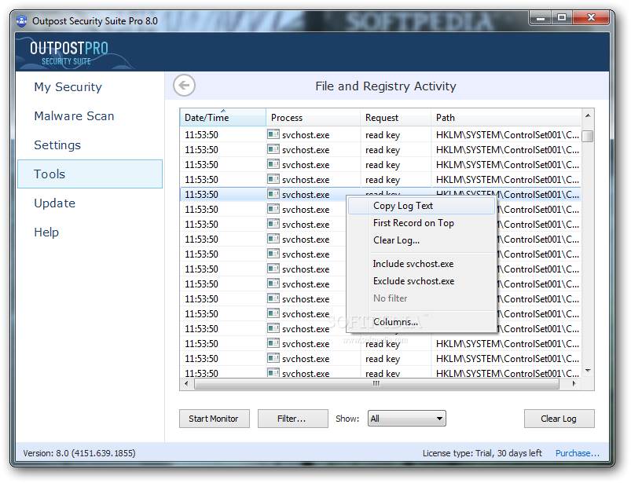Click horizontal scrollbar right arrow
The height and width of the screenshot is (483, 631).
click(574, 384)
